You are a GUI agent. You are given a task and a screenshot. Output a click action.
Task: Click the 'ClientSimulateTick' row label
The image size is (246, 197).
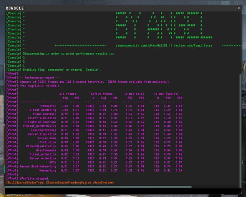click(41, 146)
